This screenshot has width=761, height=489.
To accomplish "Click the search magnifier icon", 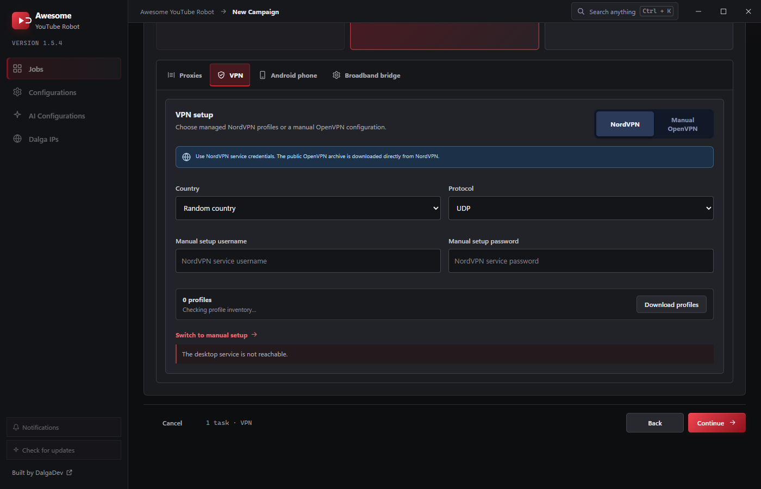I will click(581, 11).
